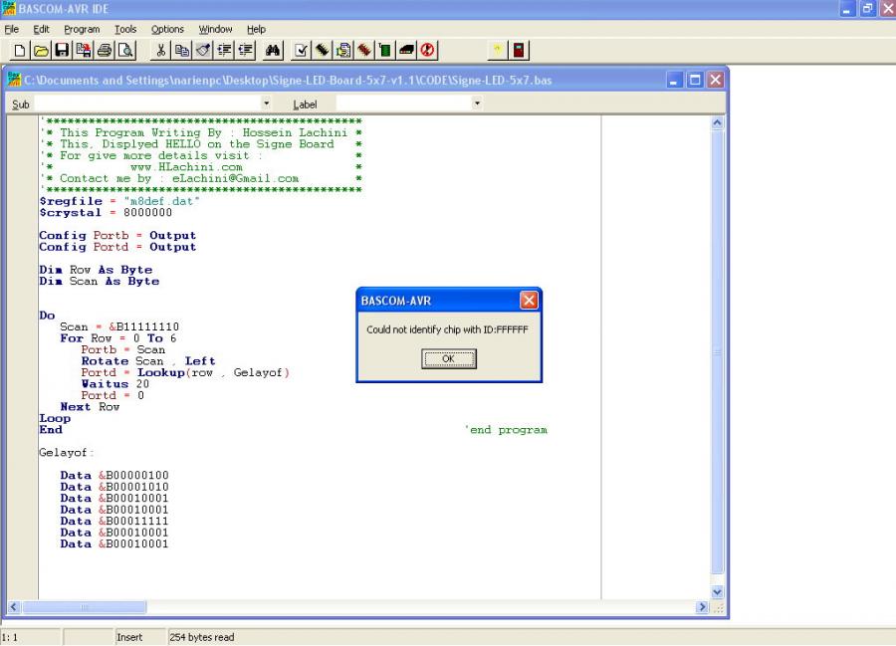The image size is (896, 646).
Task: Click the 'Gelayof:' label line
Action: click(67, 452)
